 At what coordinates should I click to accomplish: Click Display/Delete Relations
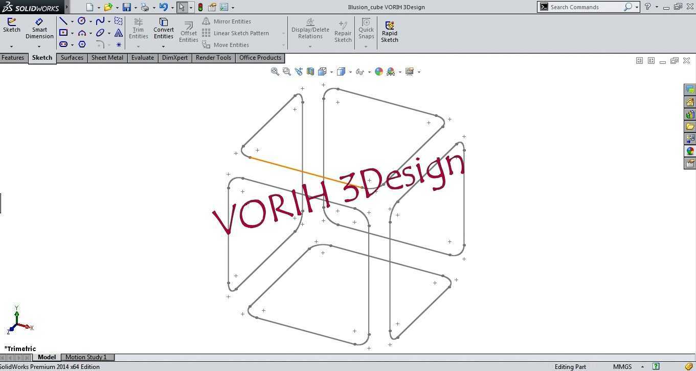pyautogui.click(x=310, y=29)
